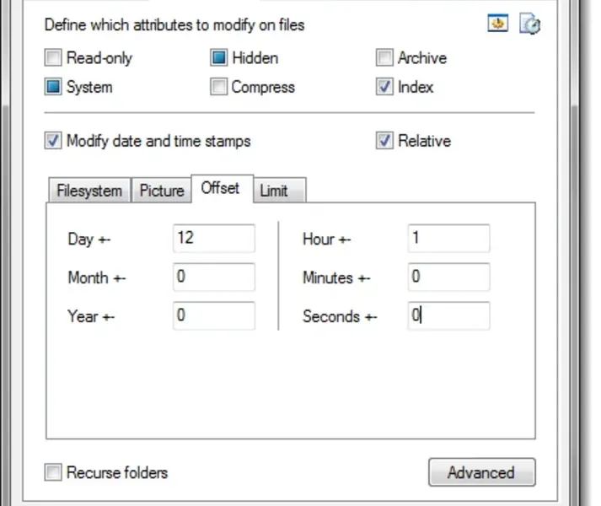Focus the Month offset field
The width and height of the screenshot is (601, 506).
coord(213,277)
